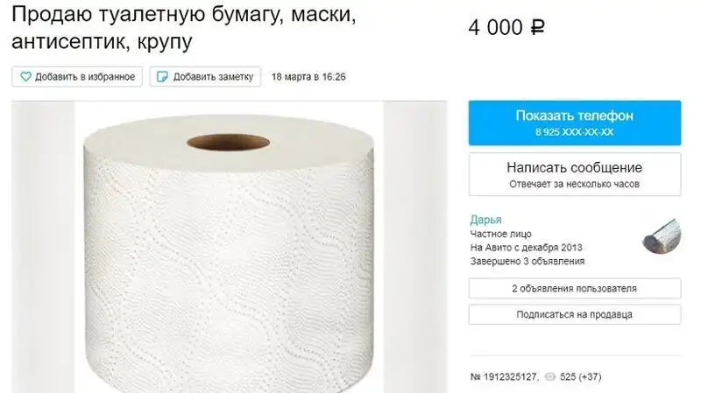This screenshot has width=701, height=393.
Task: Show the phone number via Показать телефон
Action: [x=575, y=123]
